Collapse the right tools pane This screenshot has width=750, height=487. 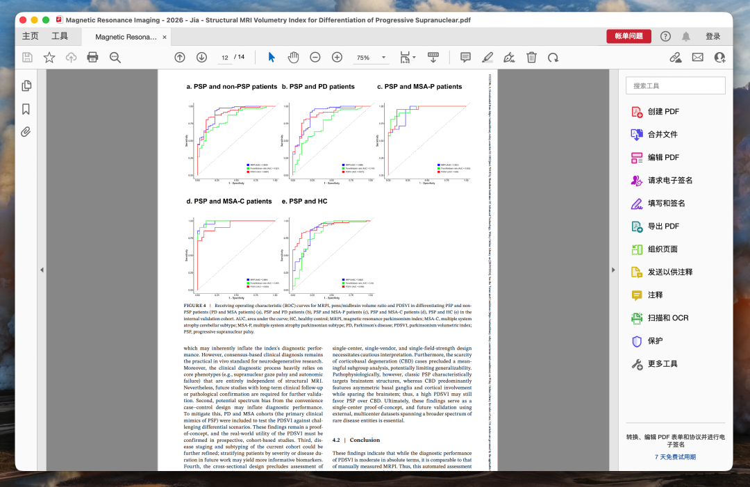(614, 270)
